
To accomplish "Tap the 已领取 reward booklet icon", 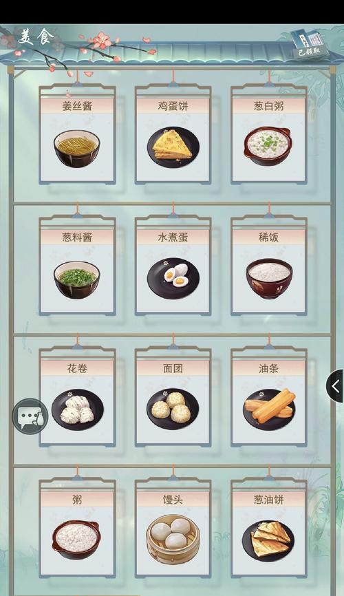I will click(310, 45).
